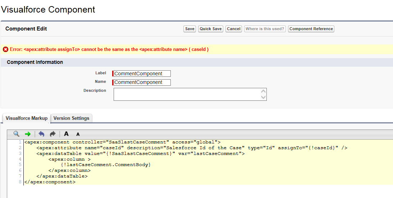
Task: Click the Description box scroll-up arrow
Action: point(263,91)
